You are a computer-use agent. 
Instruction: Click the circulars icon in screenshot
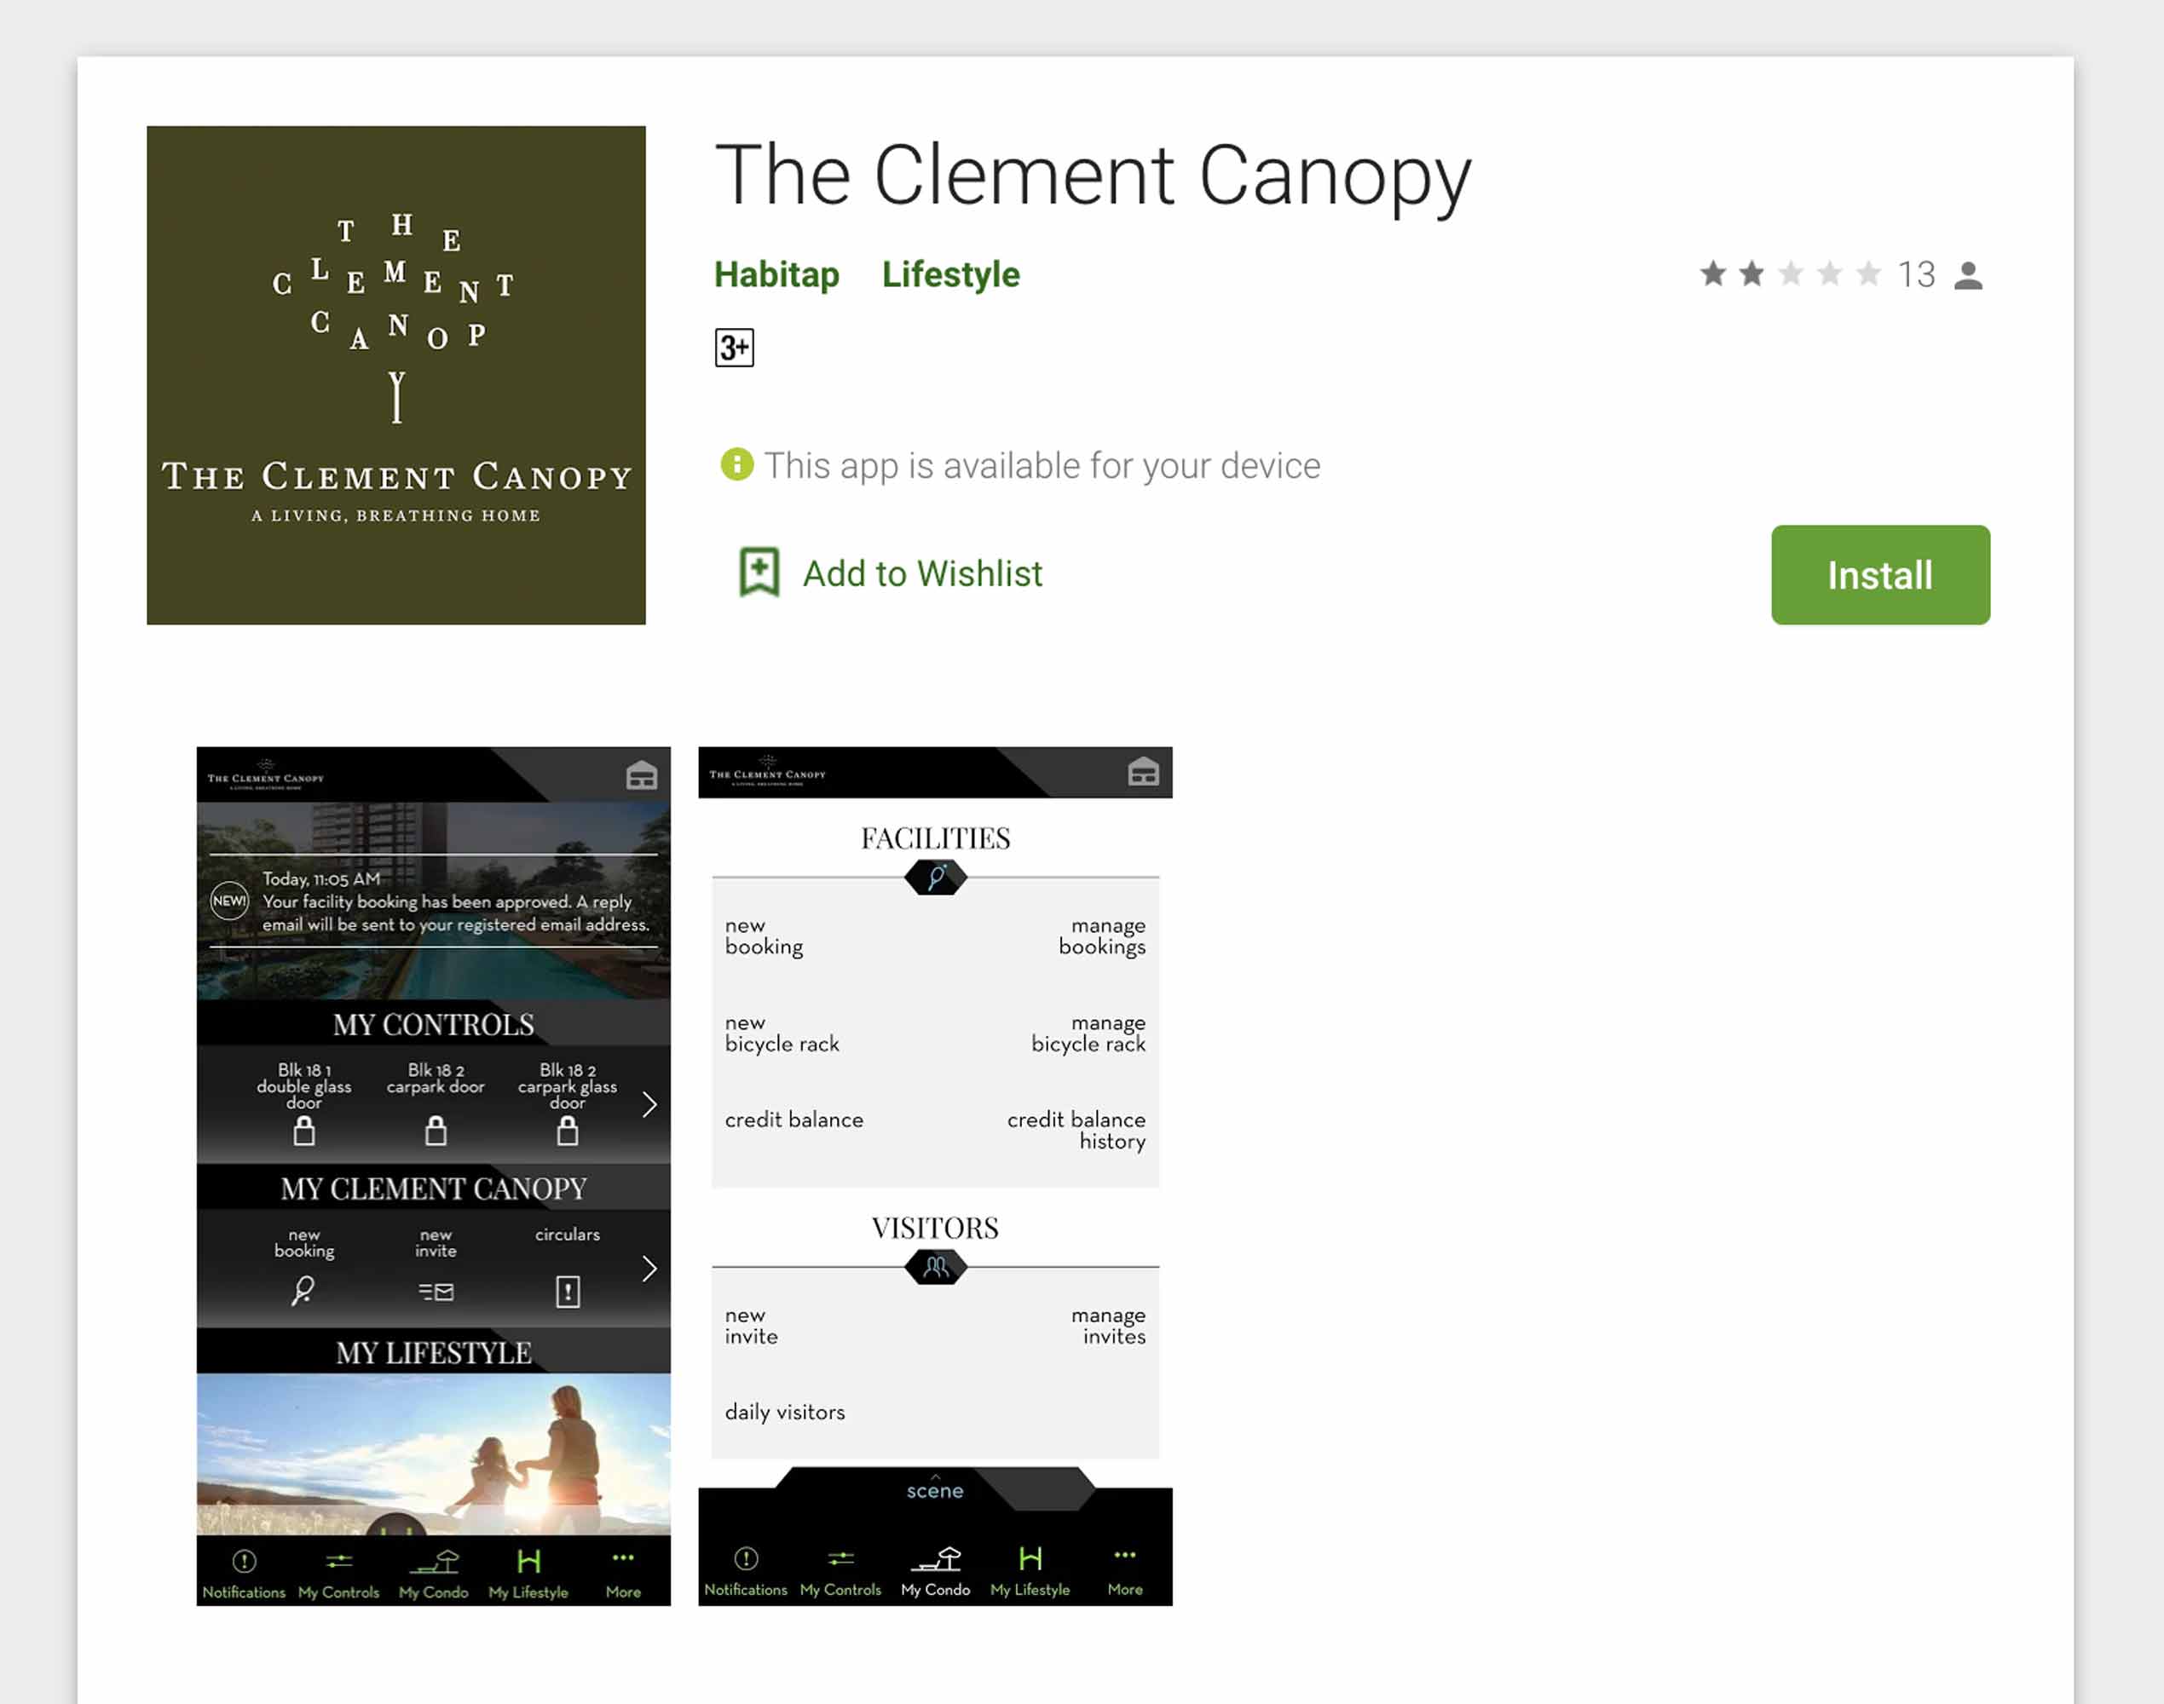click(x=568, y=1292)
